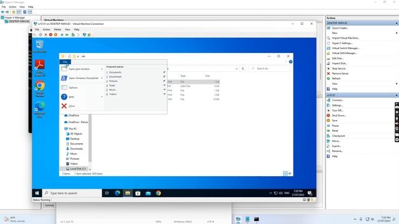This screenshot has width=399, height=224.
Task: Open Microsoft Store from VM taskbar
Action: pos(138,193)
